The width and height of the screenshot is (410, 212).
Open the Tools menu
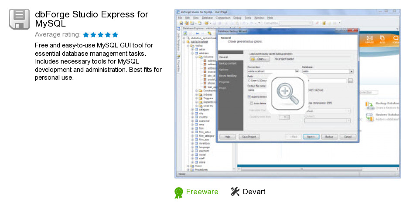click(x=248, y=18)
